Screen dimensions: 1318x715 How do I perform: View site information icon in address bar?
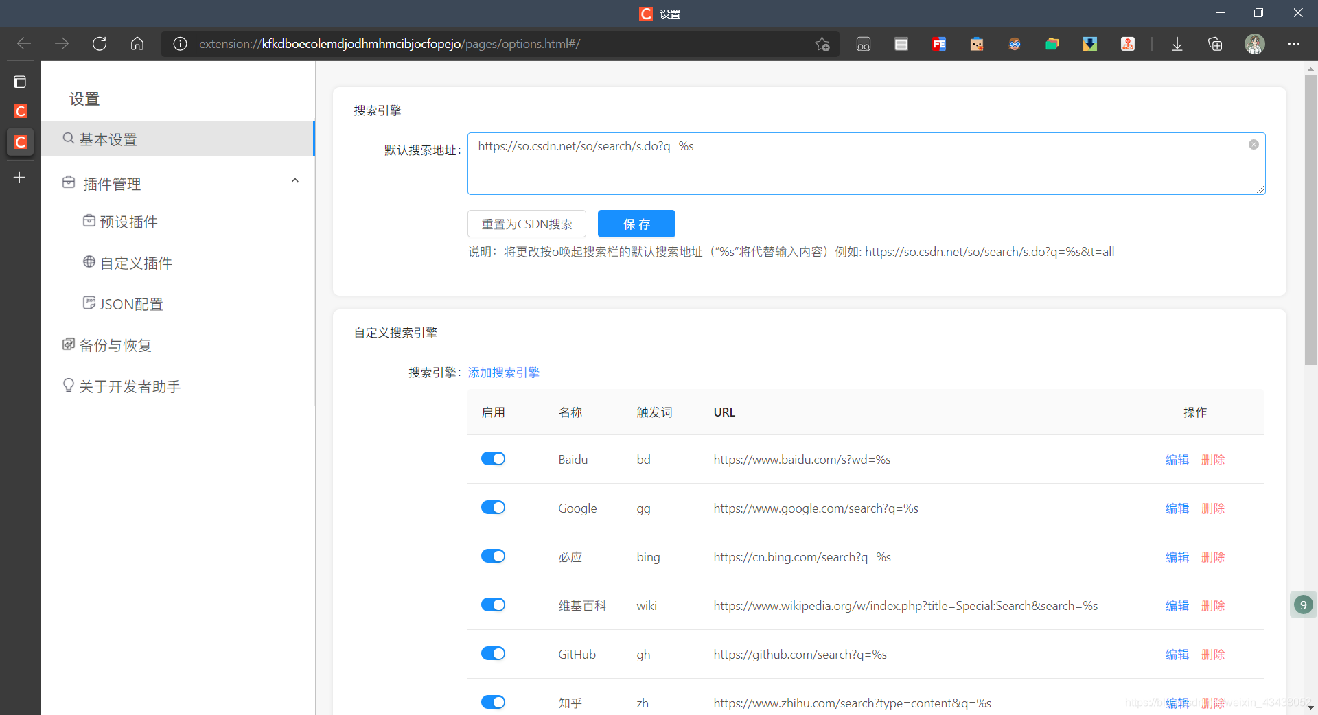(180, 44)
